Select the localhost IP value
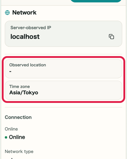This screenshot has width=127, height=159. pos(25,37)
